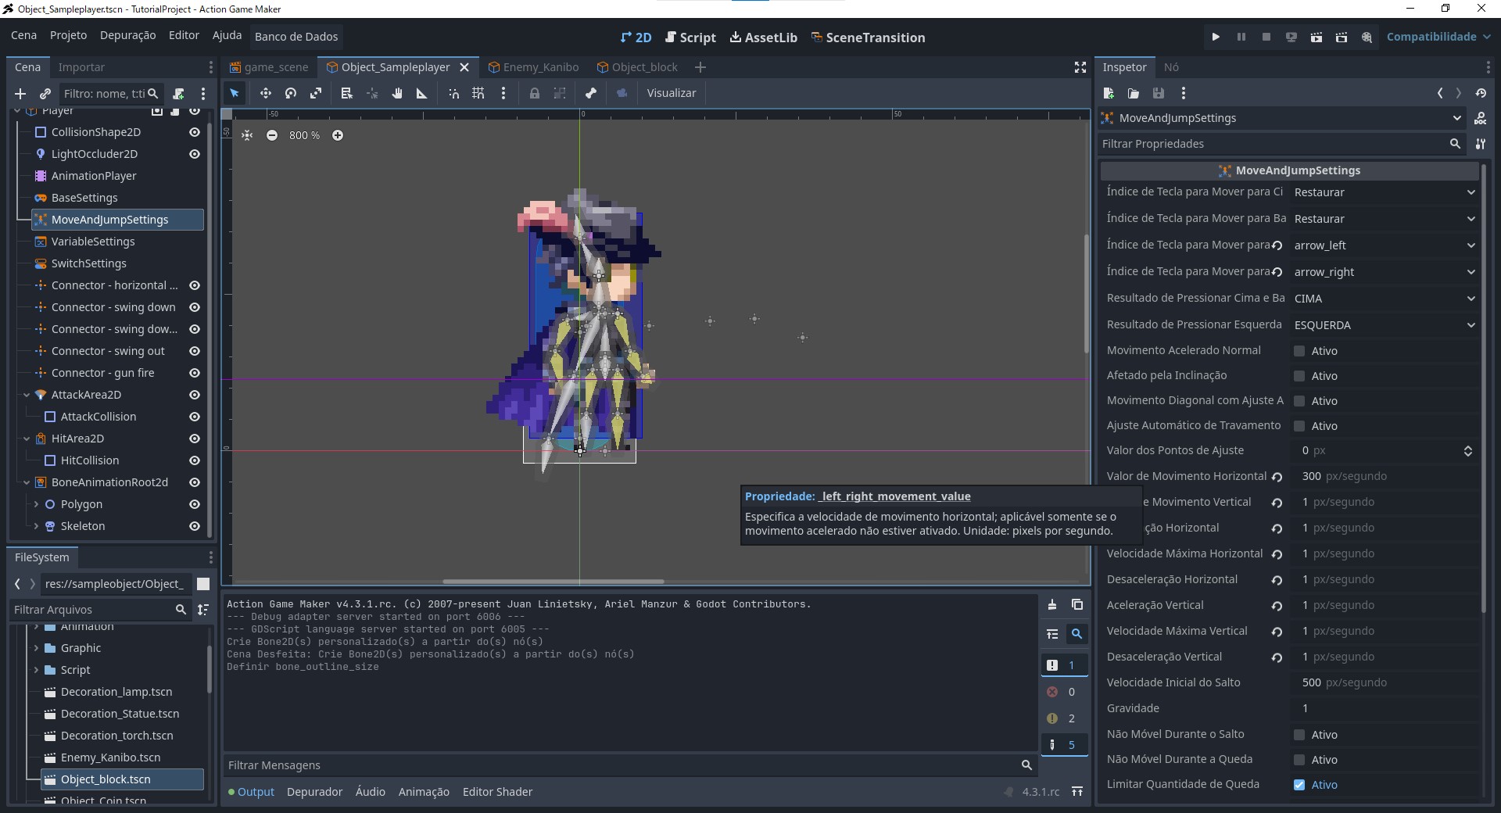Activate the Rotate mode tool
The image size is (1501, 813).
pyautogui.click(x=290, y=93)
